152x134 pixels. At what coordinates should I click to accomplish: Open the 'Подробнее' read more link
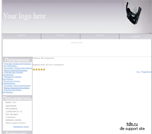pos(147,72)
